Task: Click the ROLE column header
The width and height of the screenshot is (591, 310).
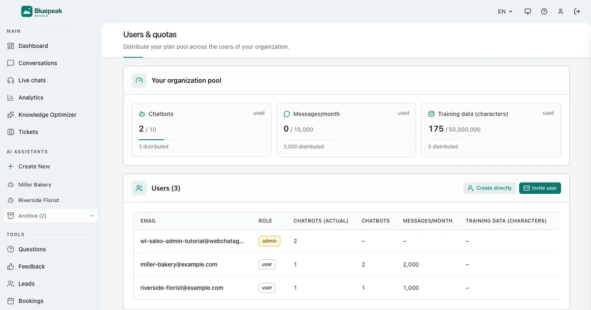Action: (x=265, y=221)
